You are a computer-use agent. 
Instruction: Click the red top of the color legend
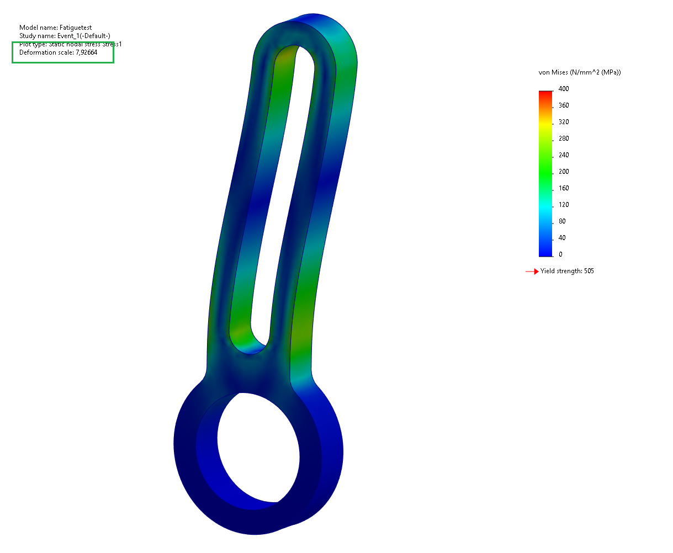[x=545, y=94]
